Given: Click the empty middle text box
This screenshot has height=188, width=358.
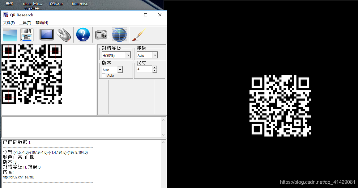Looking at the screenshot, I should 81,127.
